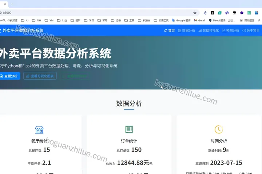Viewport: 262px width, 174px height.
Task: Open the 实用工具 bookmarks folder
Action: click(161, 20)
